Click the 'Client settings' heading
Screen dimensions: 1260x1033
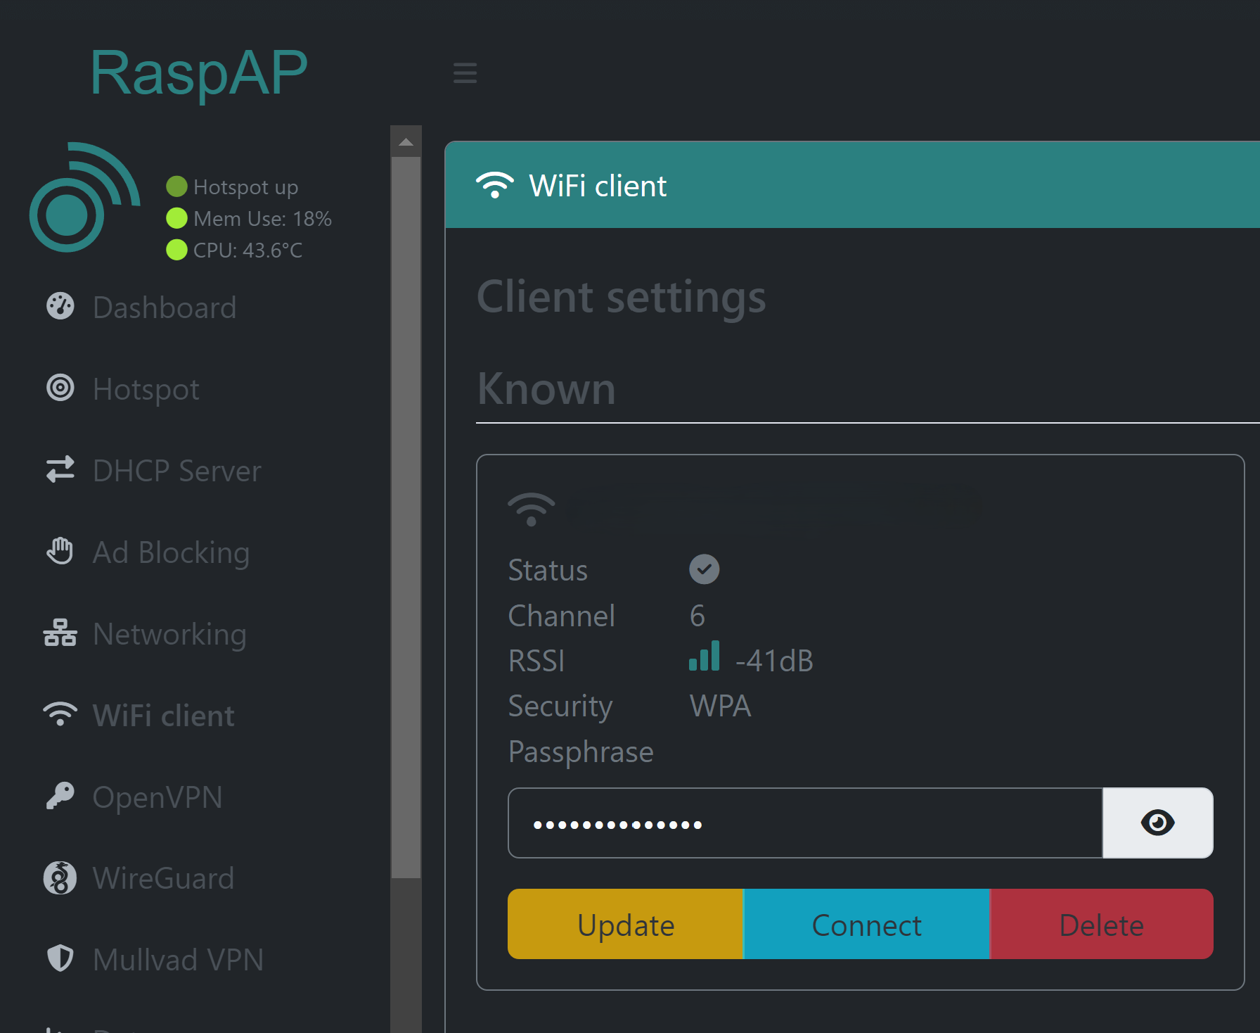622,297
